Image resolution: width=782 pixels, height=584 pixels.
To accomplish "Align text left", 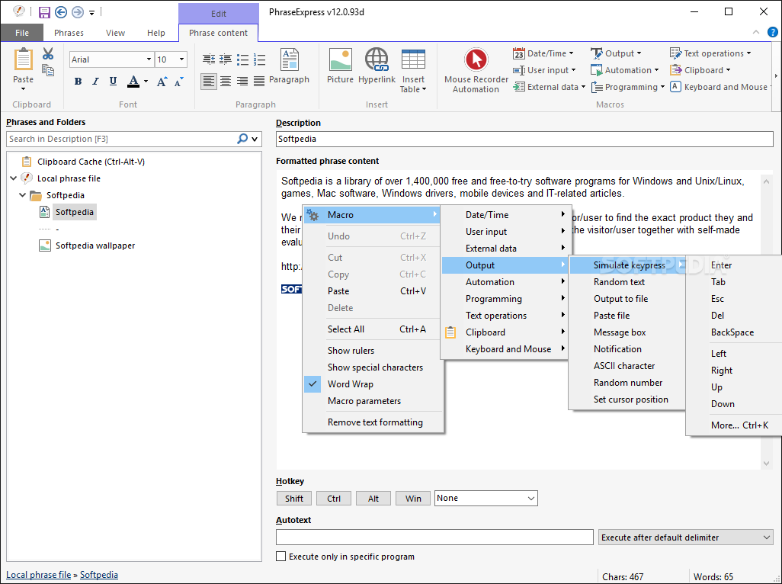I will 209,81.
